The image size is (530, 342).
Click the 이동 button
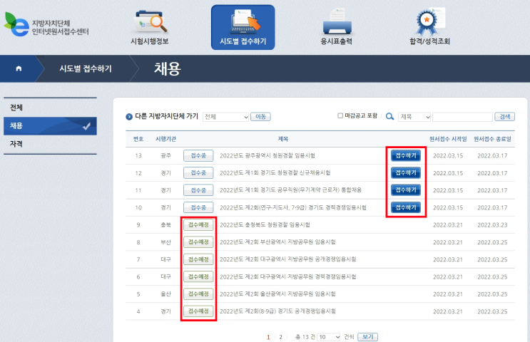coord(260,117)
